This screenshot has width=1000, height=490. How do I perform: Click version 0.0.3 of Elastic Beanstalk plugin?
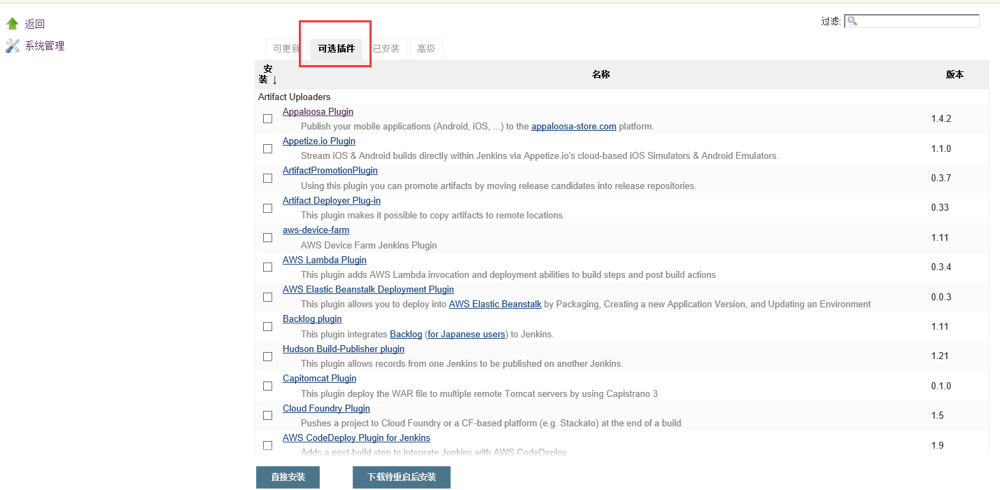tap(941, 297)
